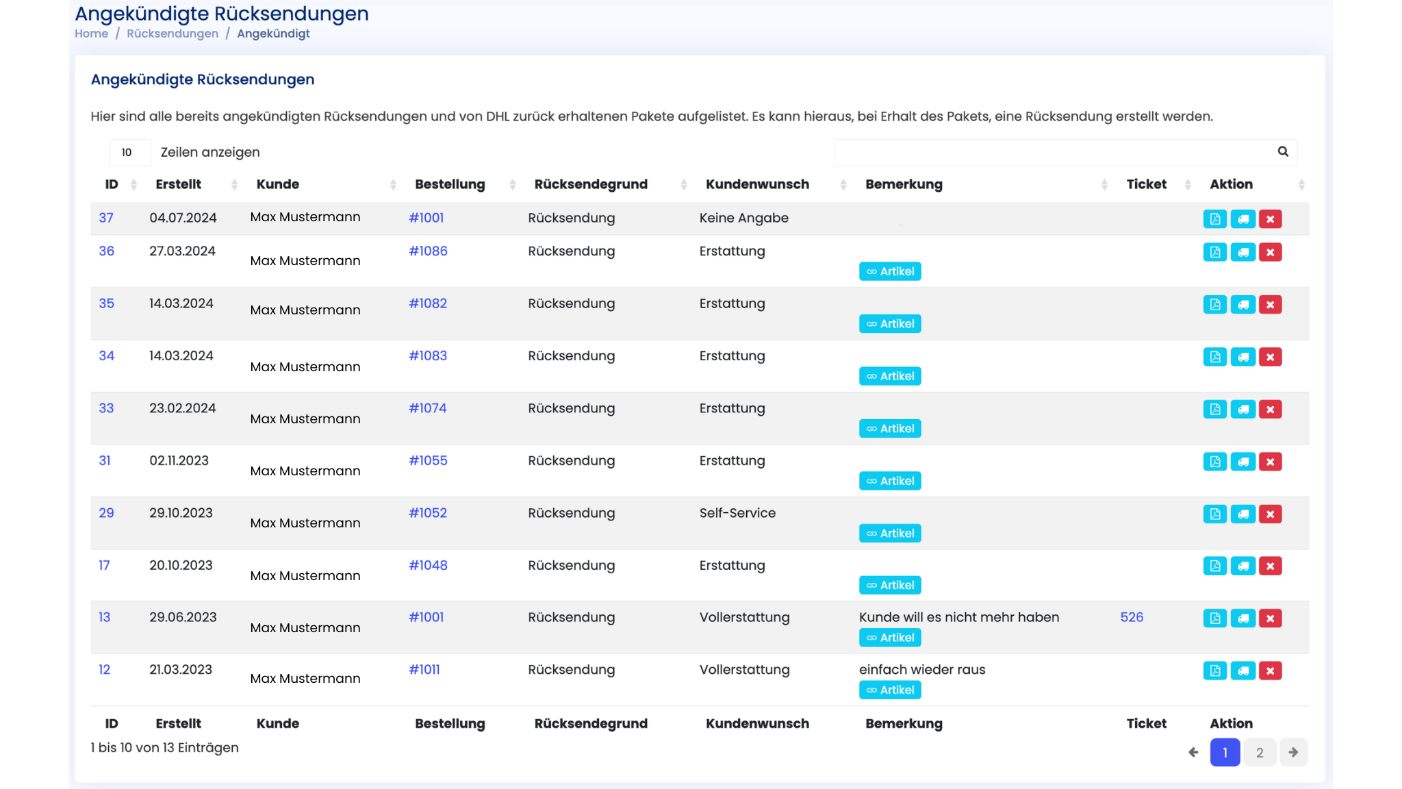Screen dimensions: 1402x789
Task: Open PDF for return ID 37
Action: (x=1214, y=219)
